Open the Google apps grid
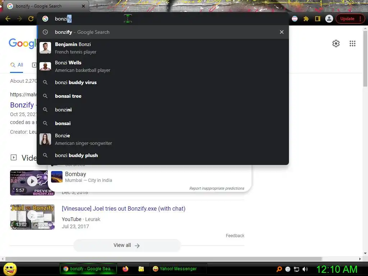Viewport: 368px width, 276px height. [353, 43]
